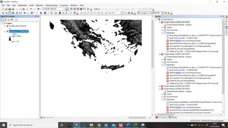Screen dimensions: 228x128
Task: Open the raster layer dropdown eu_dem_v11_E50N10.TIF
Action: [x=162, y=13]
